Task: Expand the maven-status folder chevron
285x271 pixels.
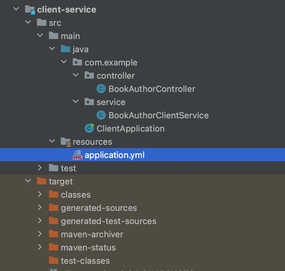Action: point(40,247)
